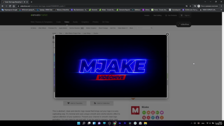
Task: Select the Code category
Action: [x=58, y=22]
